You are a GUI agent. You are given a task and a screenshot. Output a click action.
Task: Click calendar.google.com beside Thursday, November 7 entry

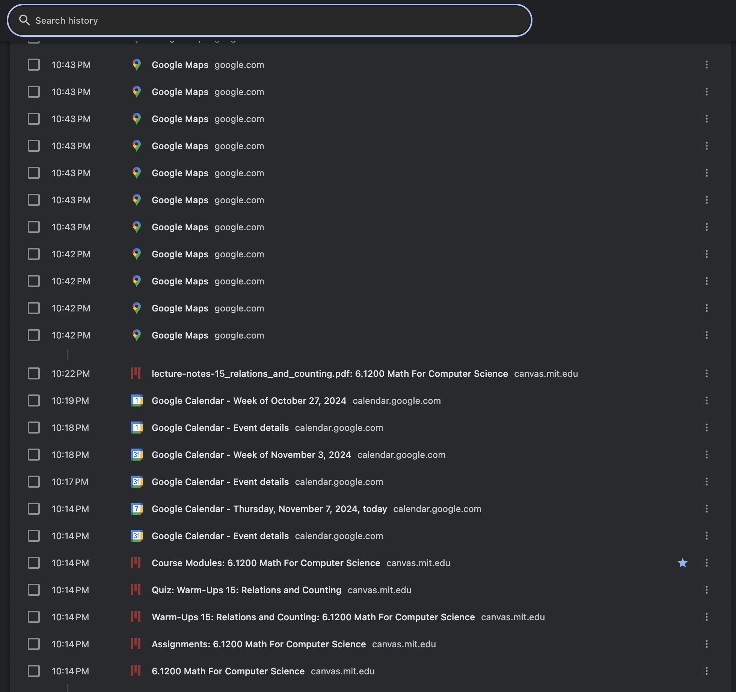tap(437, 509)
